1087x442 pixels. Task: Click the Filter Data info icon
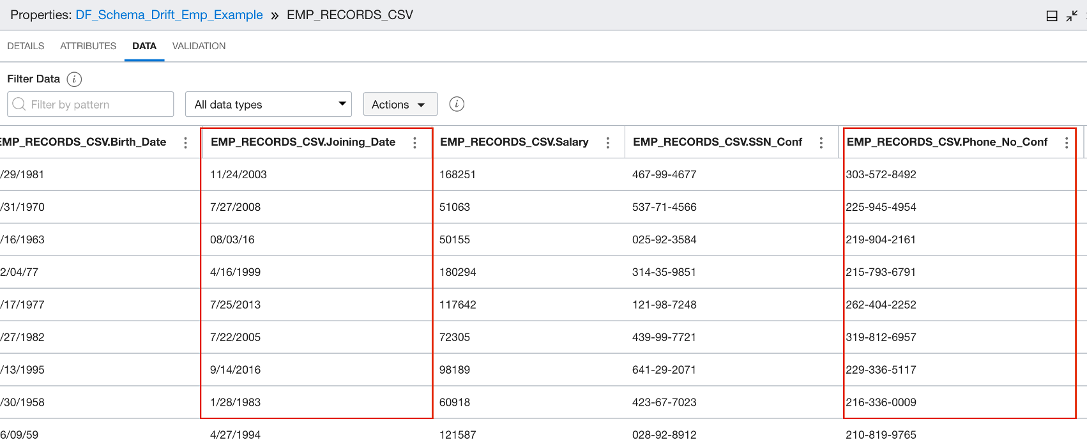coord(74,79)
